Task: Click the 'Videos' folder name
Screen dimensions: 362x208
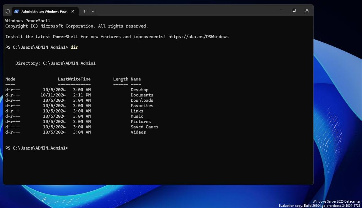Action: point(138,132)
